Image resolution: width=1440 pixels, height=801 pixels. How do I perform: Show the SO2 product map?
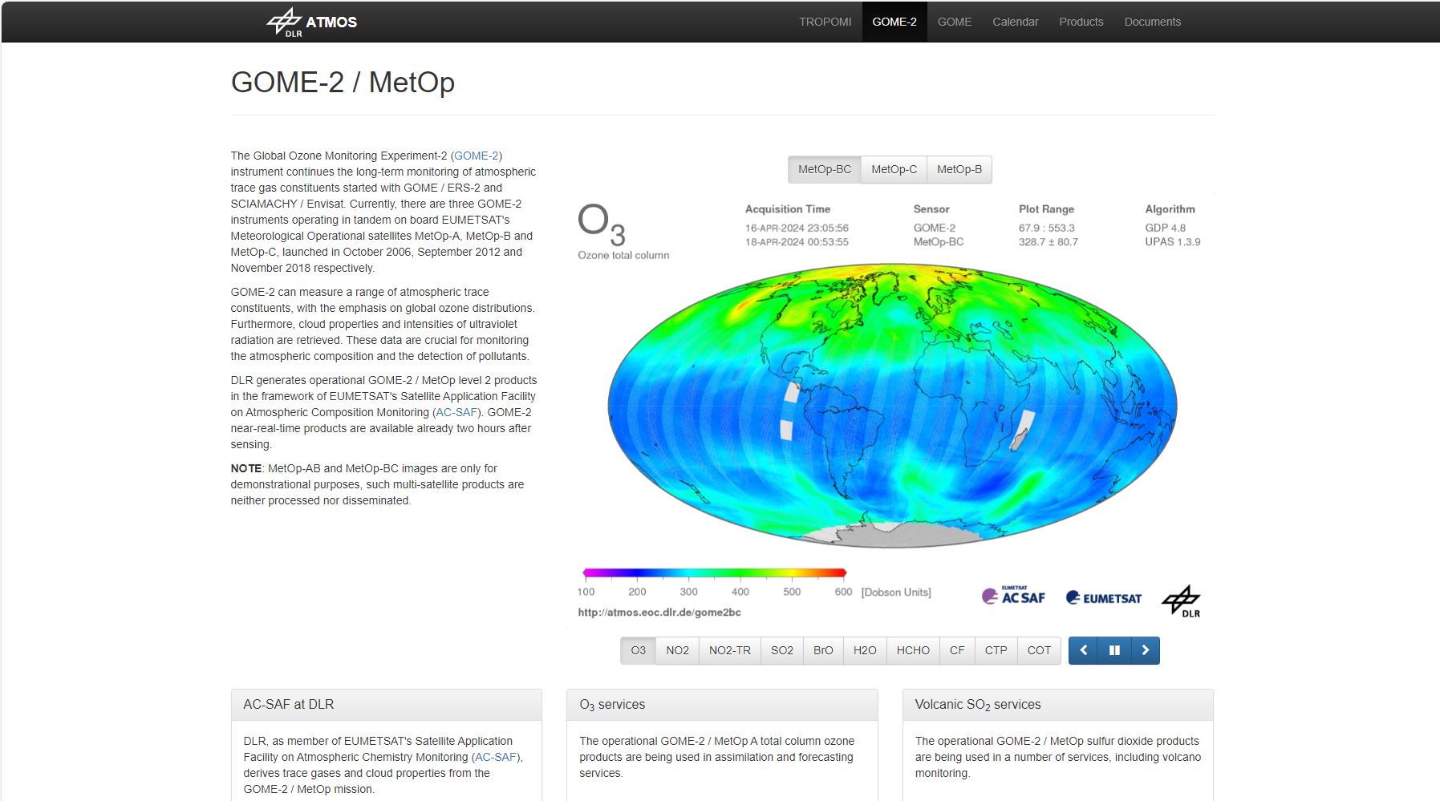point(781,650)
